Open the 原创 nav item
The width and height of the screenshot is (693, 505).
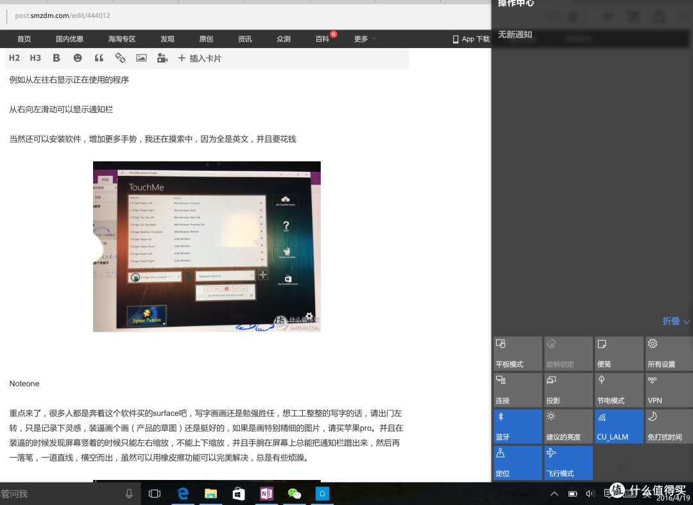[206, 39]
